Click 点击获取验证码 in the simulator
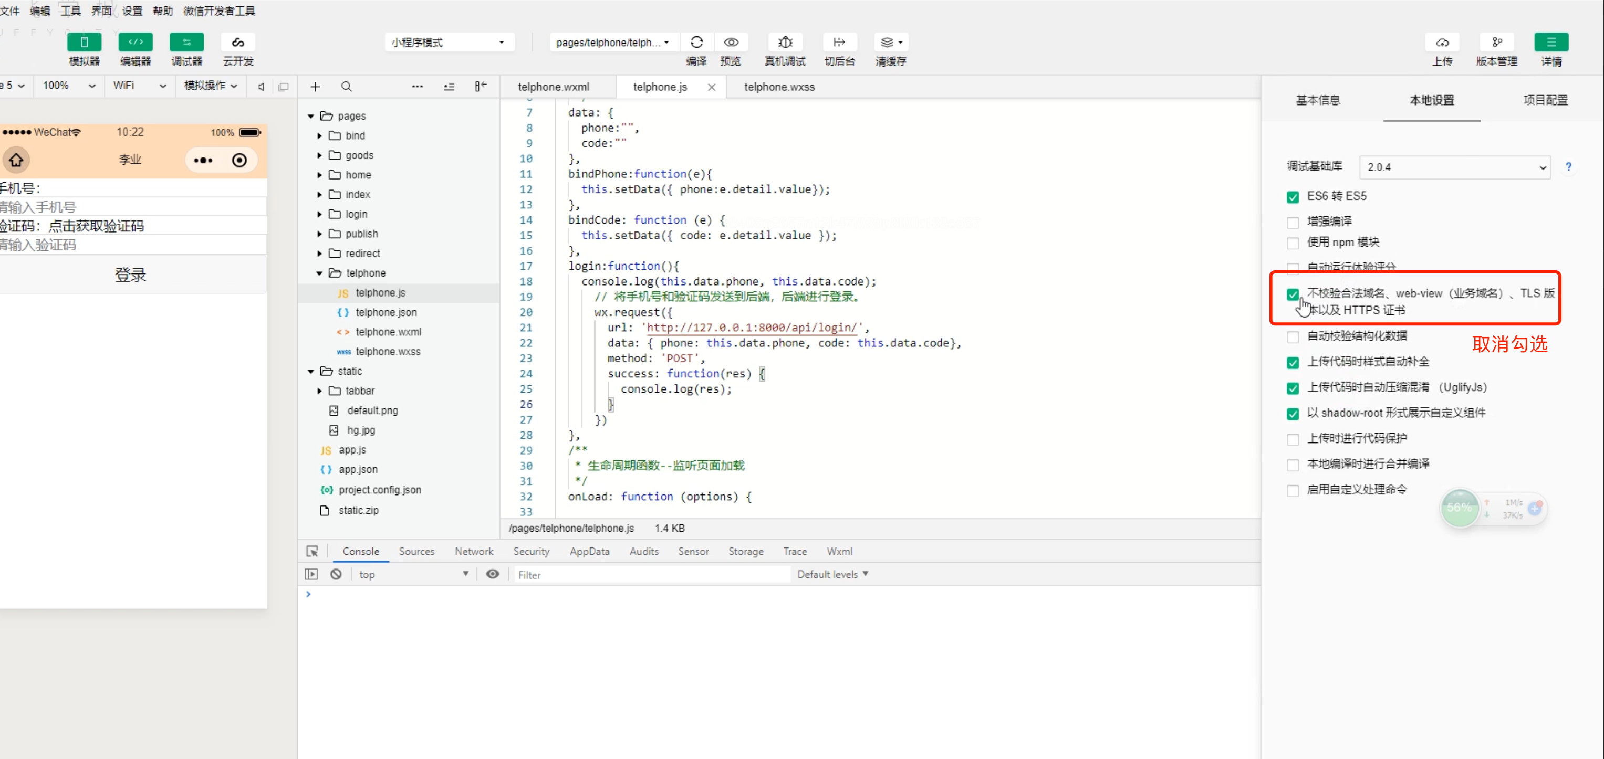Screen dimensions: 1604x759 [96, 226]
